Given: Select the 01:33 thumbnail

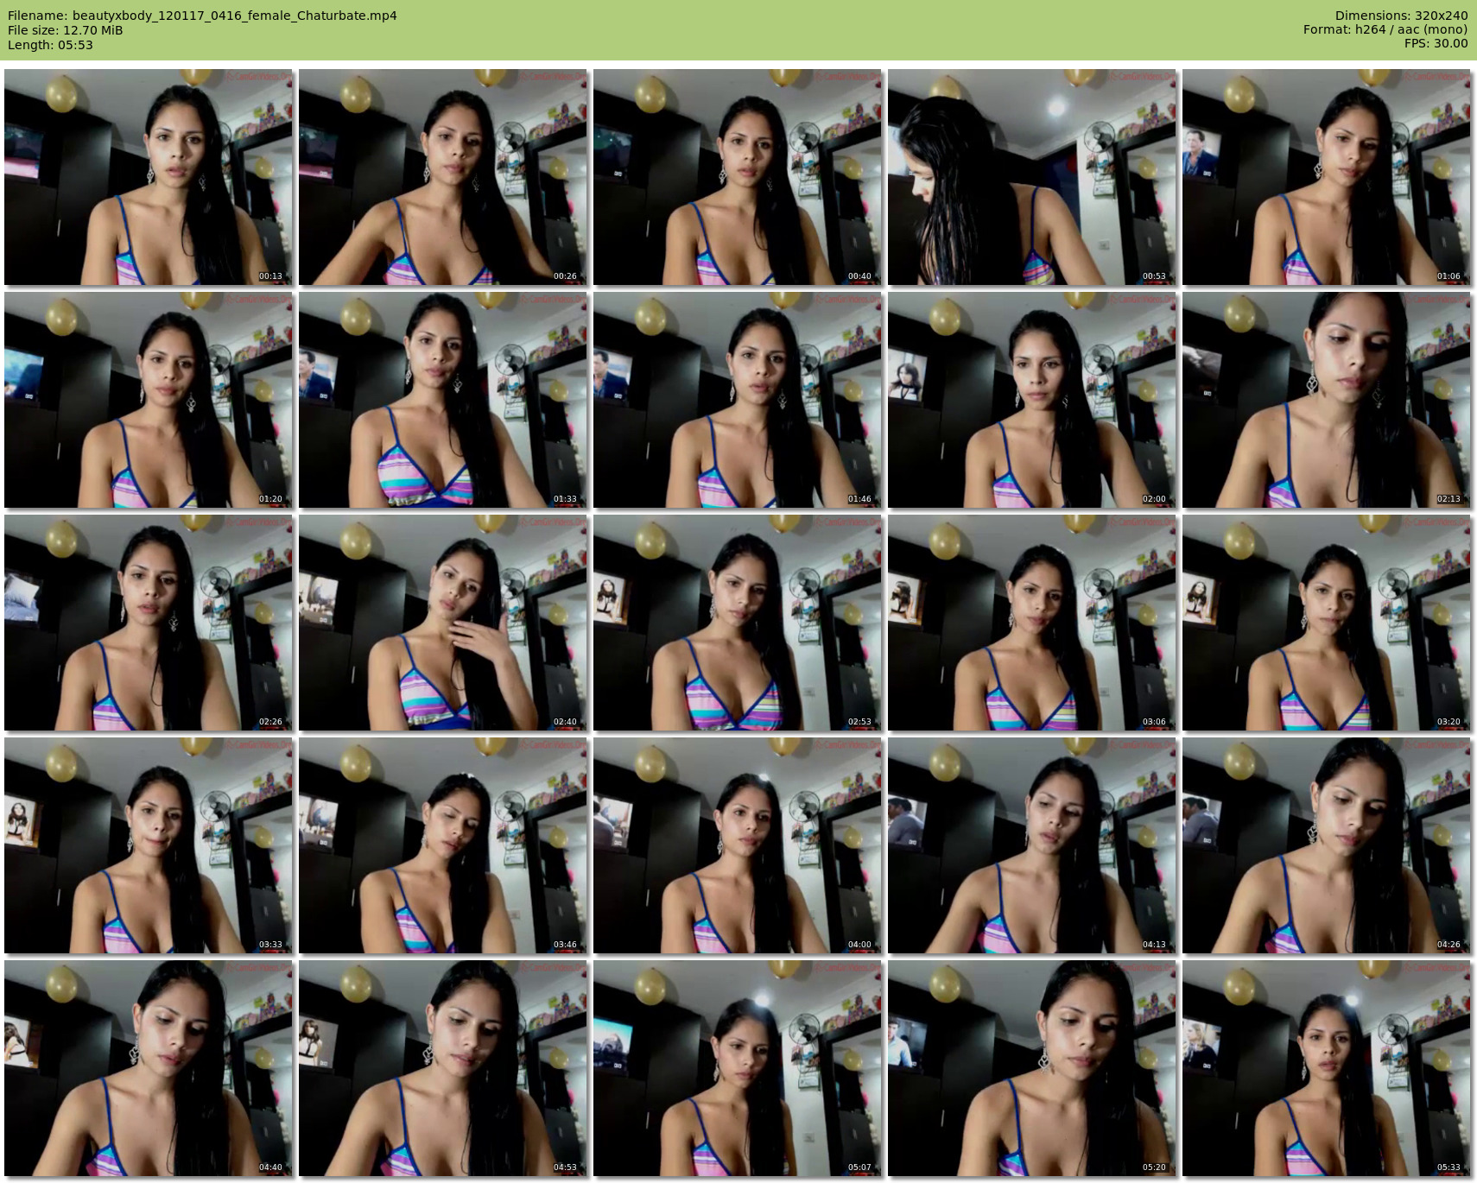Looking at the screenshot, I should (x=443, y=400).
